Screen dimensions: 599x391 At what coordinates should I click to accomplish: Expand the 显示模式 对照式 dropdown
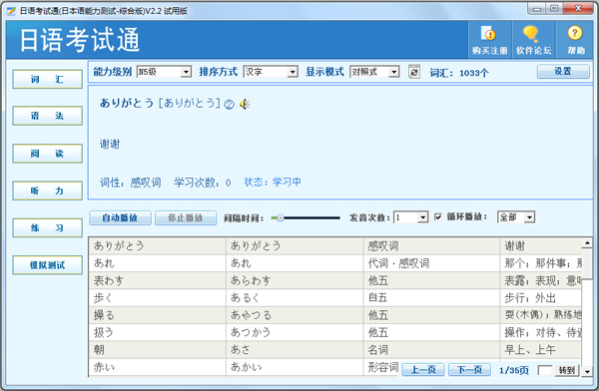pos(394,72)
